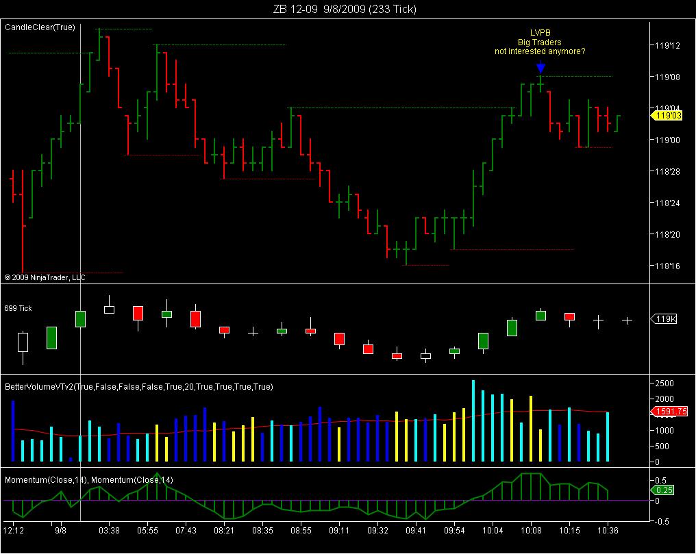The width and height of the screenshot is (696, 554).
Task: Select the blue down-arrow marker under the annotation
Action: (540, 67)
